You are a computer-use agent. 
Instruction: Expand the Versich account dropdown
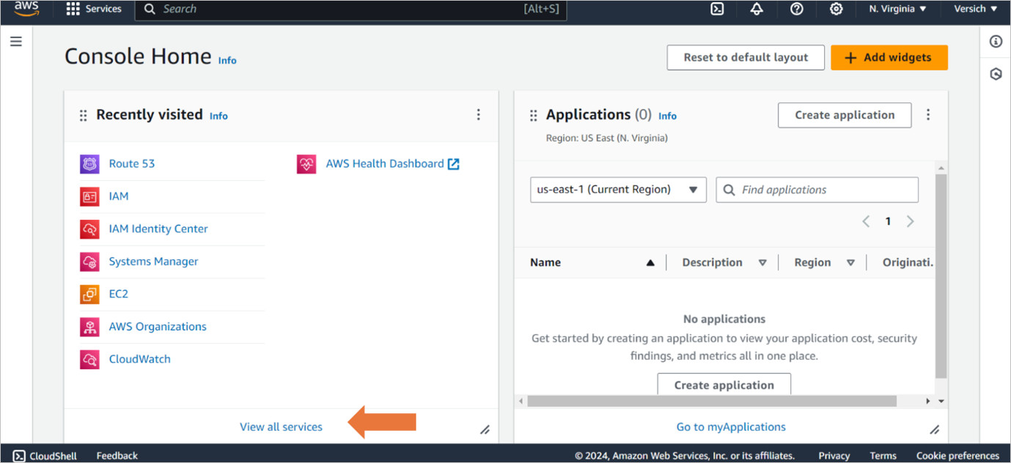pos(975,9)
